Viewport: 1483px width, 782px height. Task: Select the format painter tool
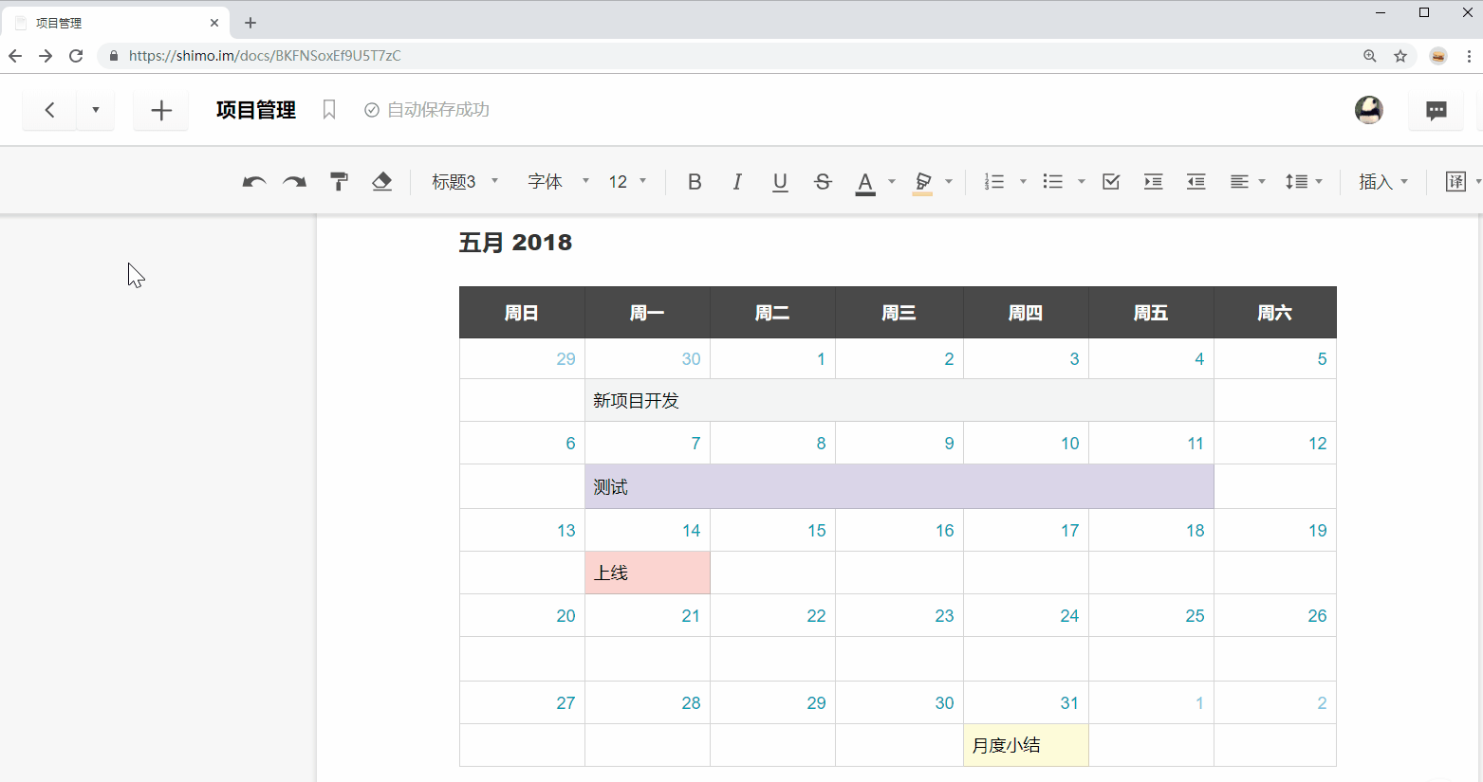tap(339, 182)
